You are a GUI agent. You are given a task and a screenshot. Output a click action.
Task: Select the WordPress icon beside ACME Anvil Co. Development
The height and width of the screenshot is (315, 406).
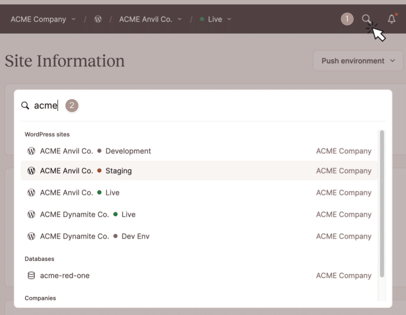[x=31, y=151]
